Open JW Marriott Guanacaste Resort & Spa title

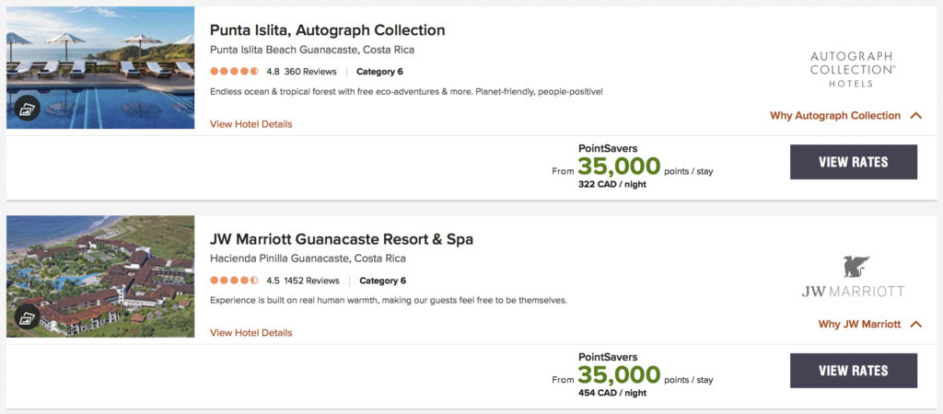pyautogui.click(x=342, y=239)
